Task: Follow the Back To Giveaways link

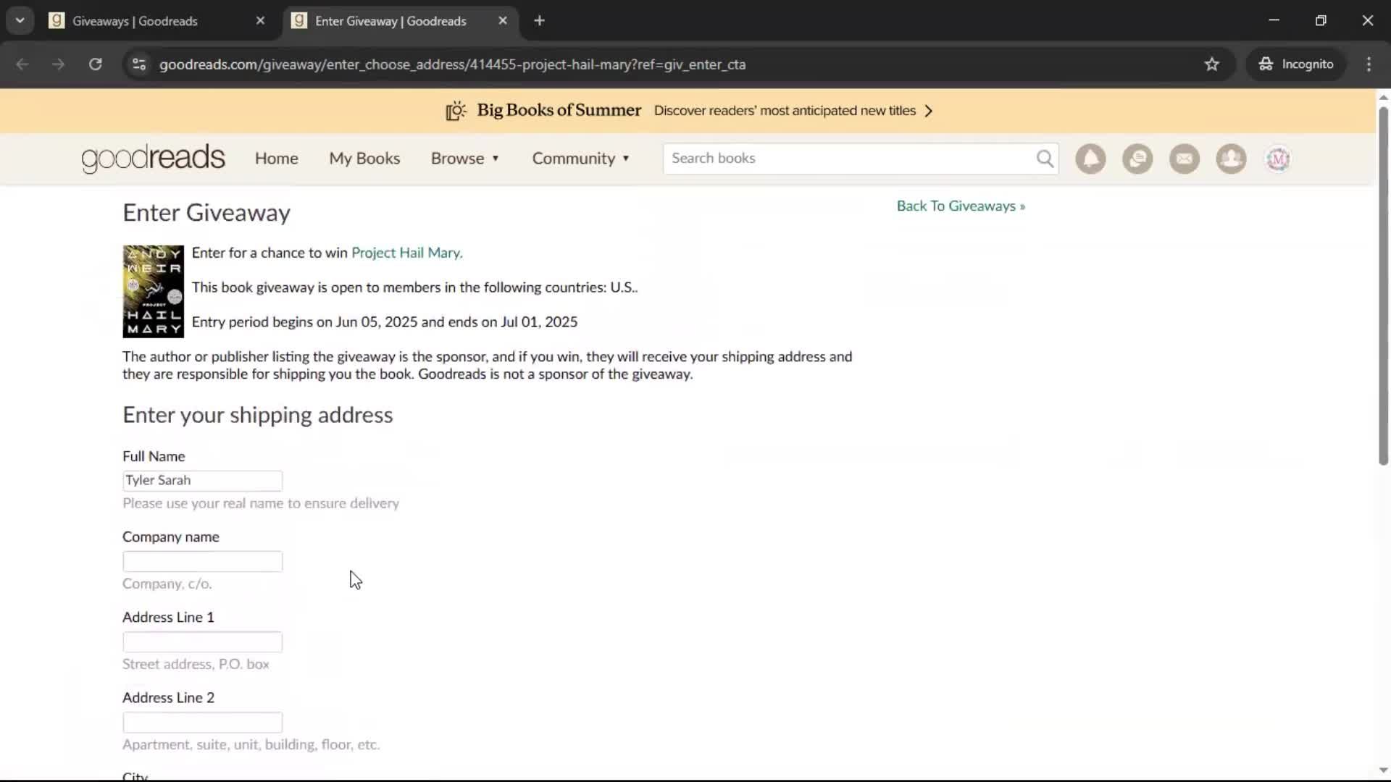Action: pos(961,206)
